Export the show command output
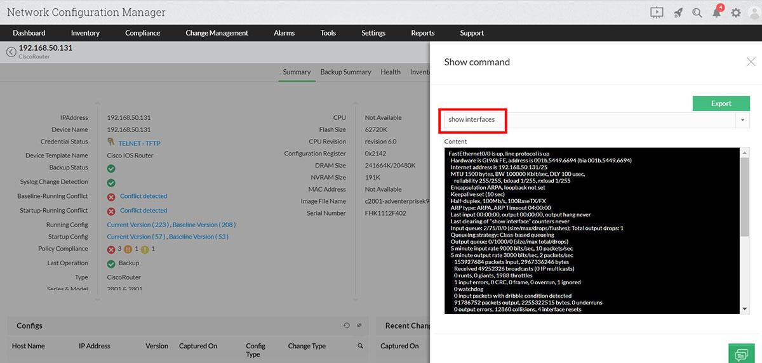762x363 pixels. click(721, 103)
